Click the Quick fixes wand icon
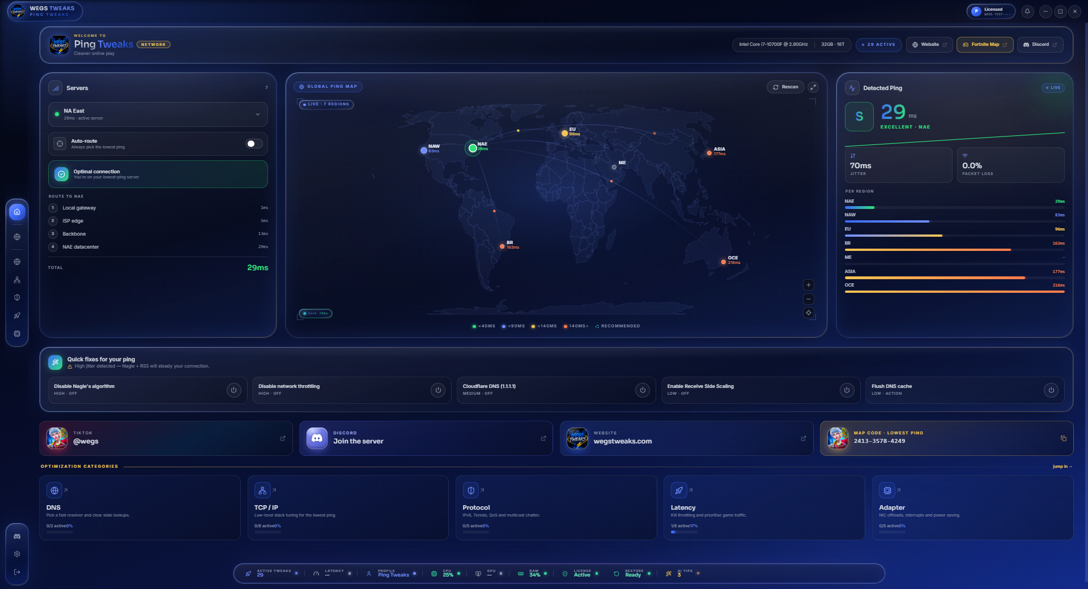The width and height of the screenshot is (1088, 589). pyautogui.click(x=56, y=362)
